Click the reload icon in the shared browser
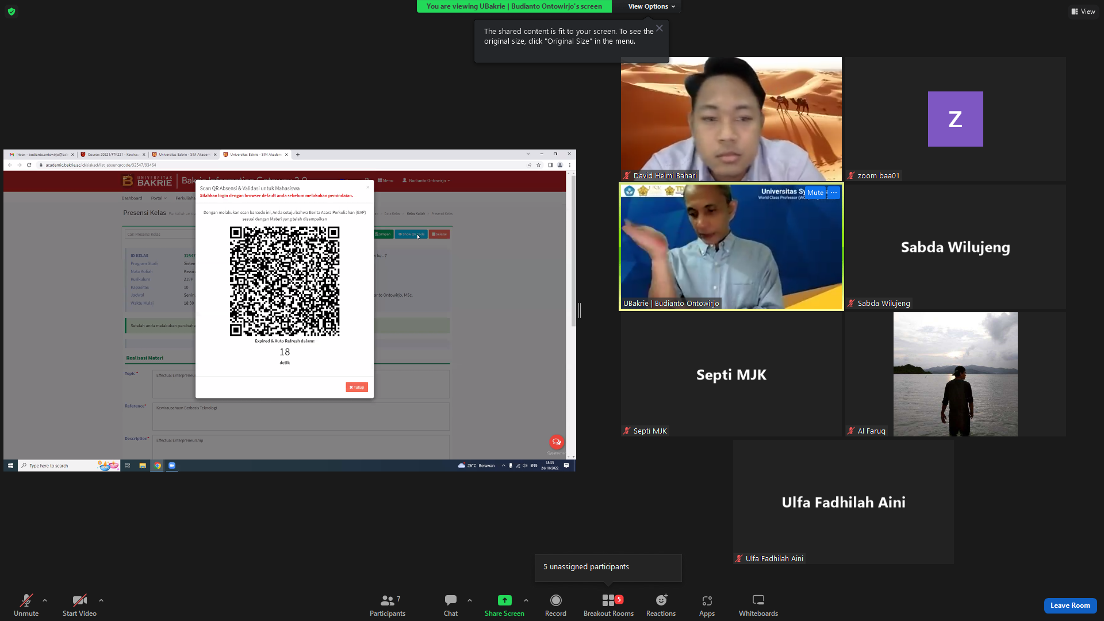Image resolution: width=1104 pixels, height=621 pixels. [29, 165]
